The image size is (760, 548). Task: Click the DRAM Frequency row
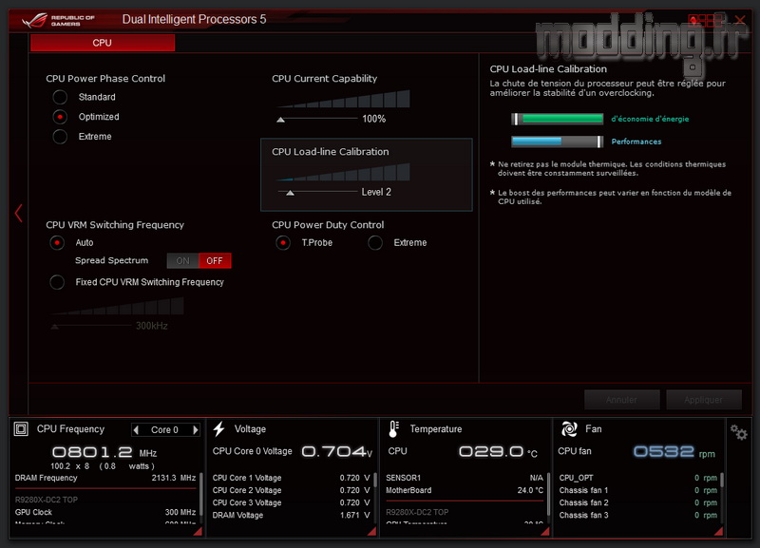coord(105,478)
